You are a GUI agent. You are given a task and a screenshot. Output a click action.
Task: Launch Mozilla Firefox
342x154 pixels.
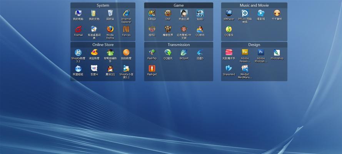[x=110, y=29]
